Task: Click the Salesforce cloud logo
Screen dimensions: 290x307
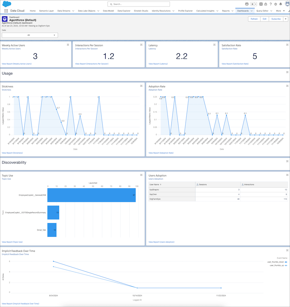Action: [x=6, y=4]
